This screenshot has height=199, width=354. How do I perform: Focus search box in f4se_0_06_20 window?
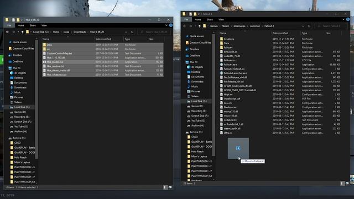pyautogui.click(x=154, y=32)
